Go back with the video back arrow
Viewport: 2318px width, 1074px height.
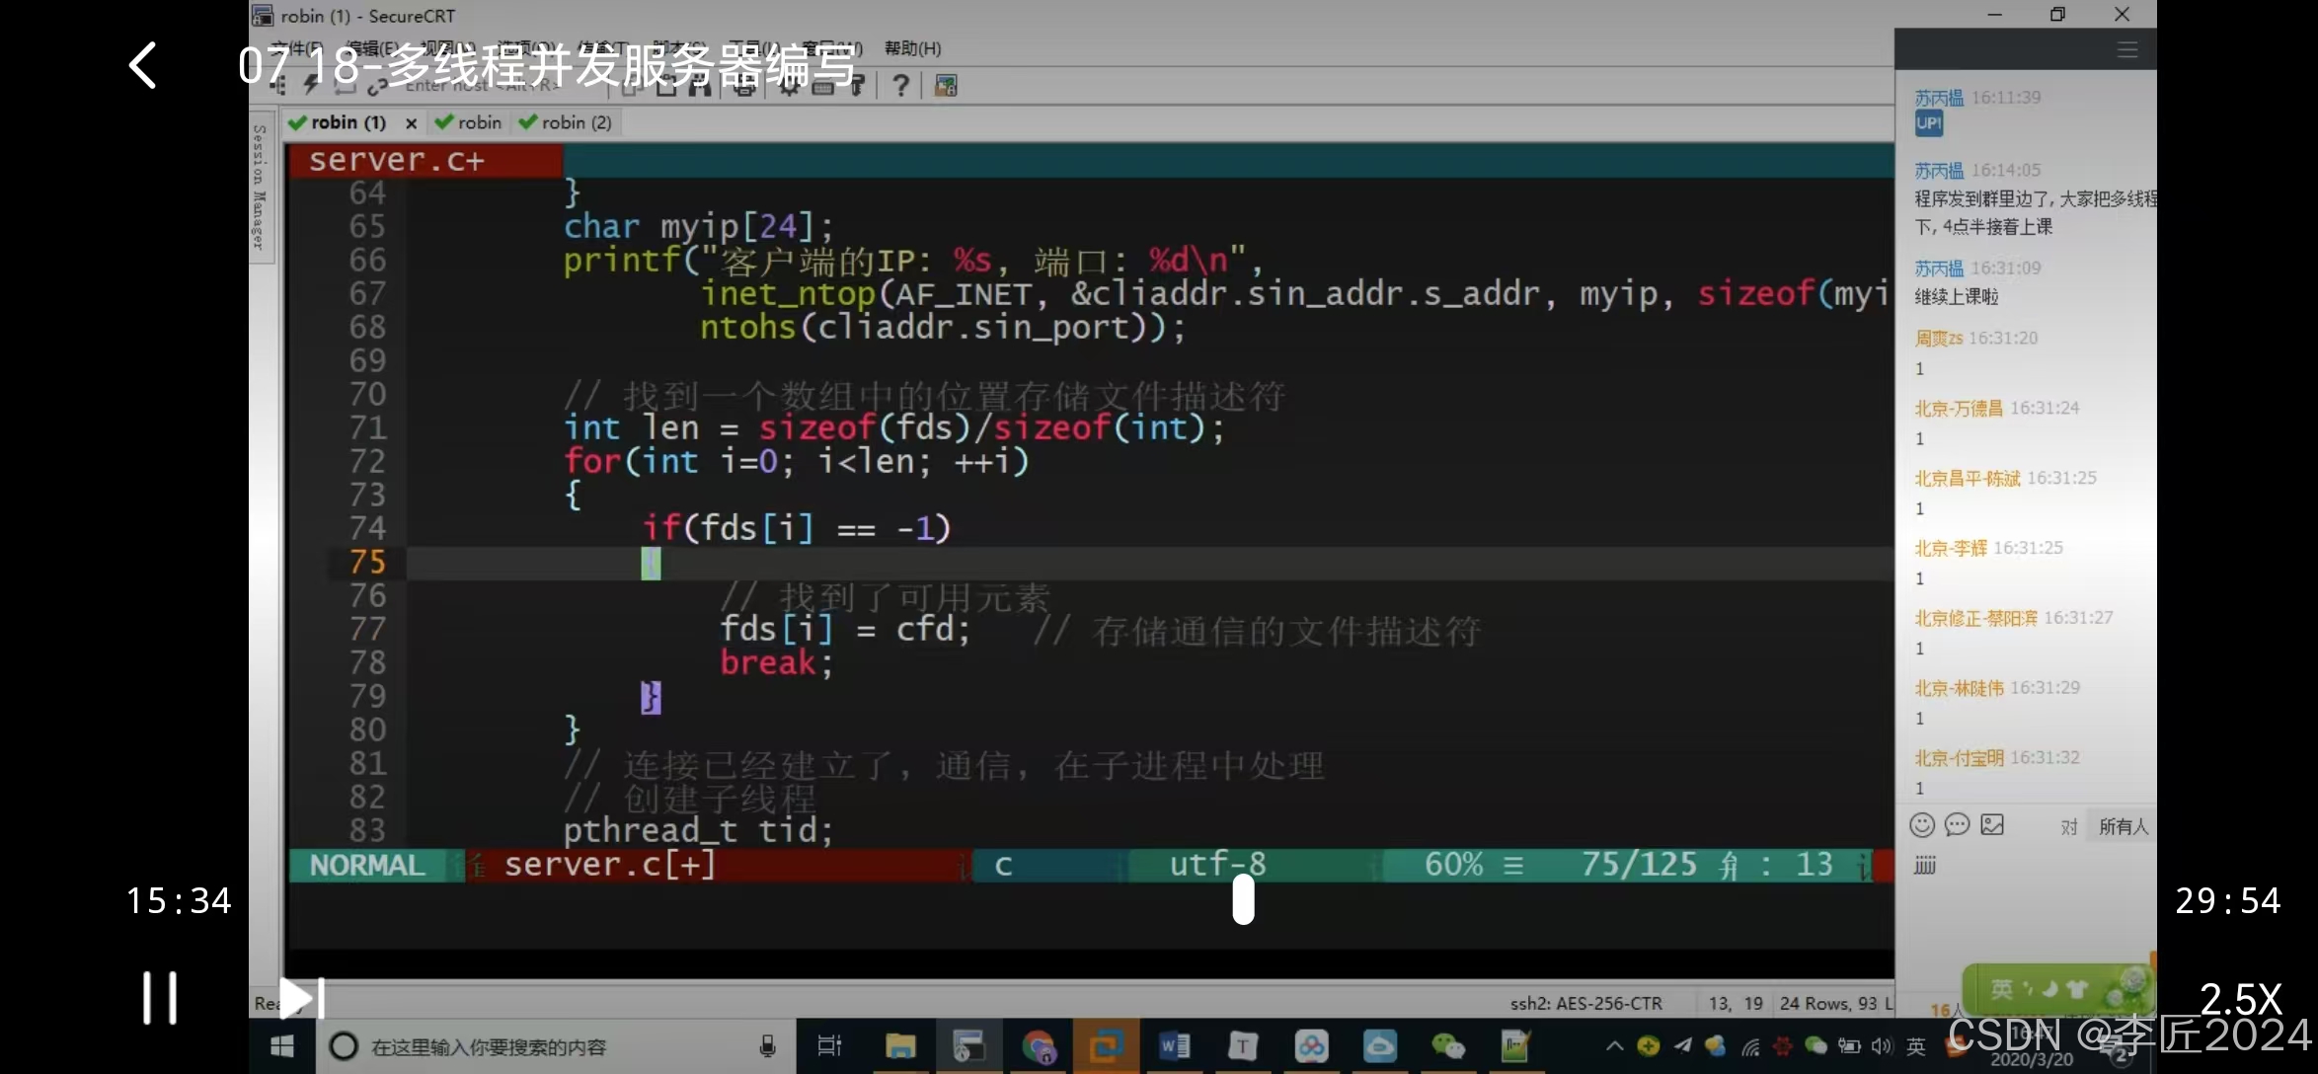[x=143, y=66]
